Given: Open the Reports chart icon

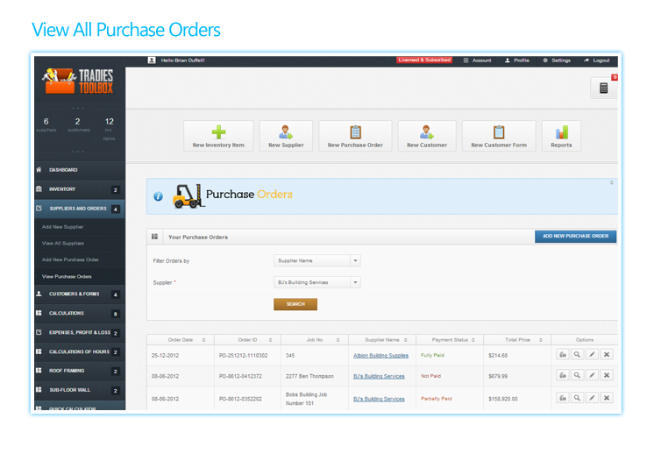Looking at the screenshot, I should (561, 132).
